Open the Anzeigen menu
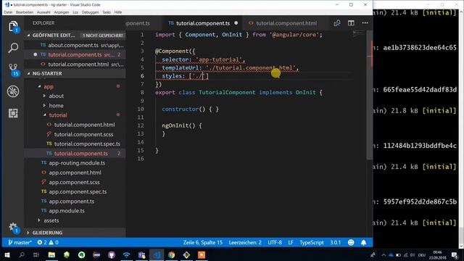This screenshot has height=261, width=464. click(62, 12)
